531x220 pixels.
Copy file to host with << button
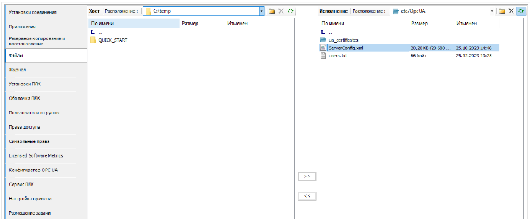coord(307,196)
